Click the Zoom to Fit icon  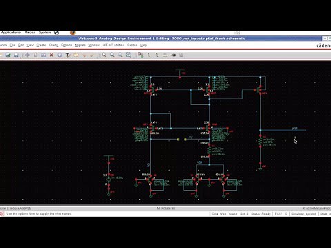tap(120, 55)
